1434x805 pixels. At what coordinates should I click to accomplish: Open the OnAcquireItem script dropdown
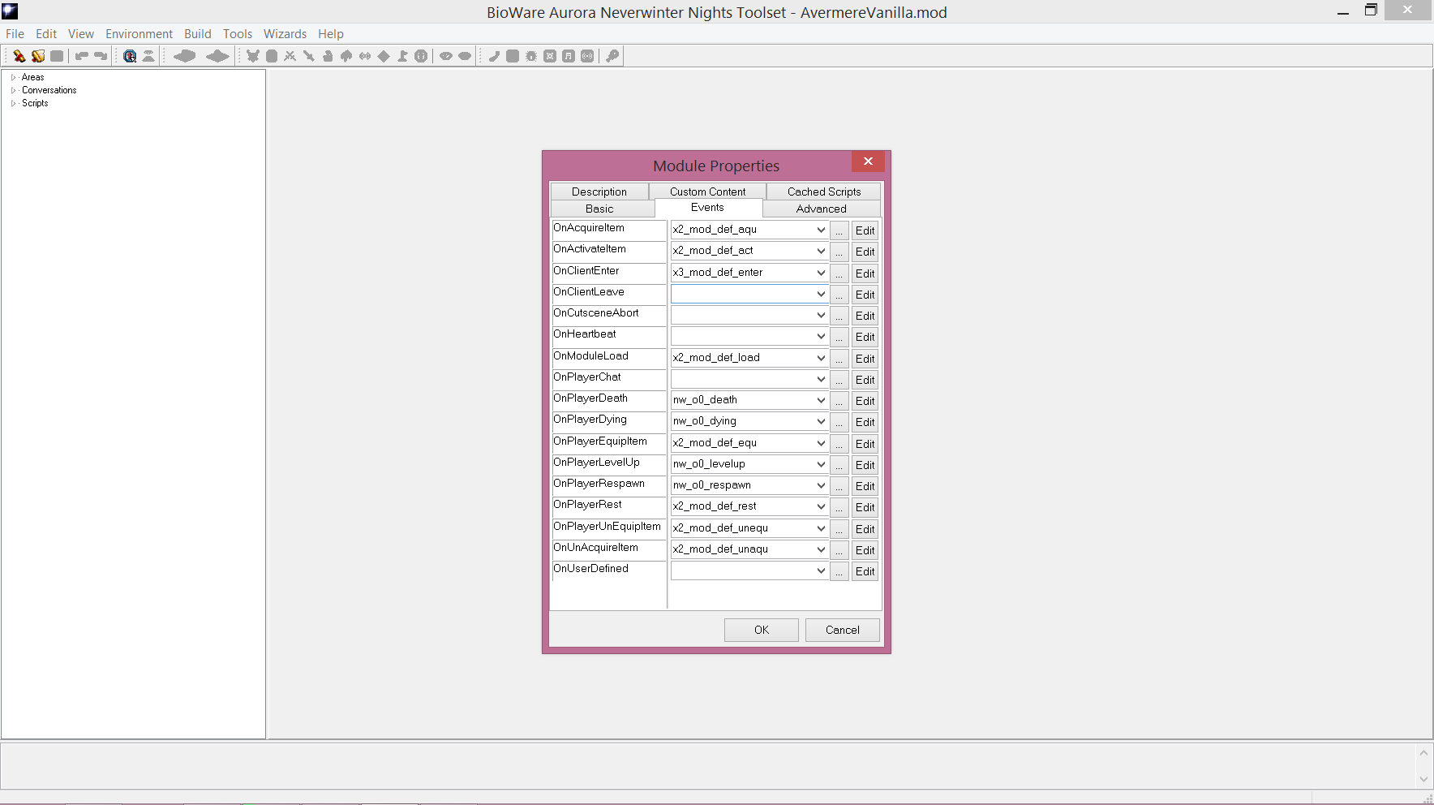821,230
